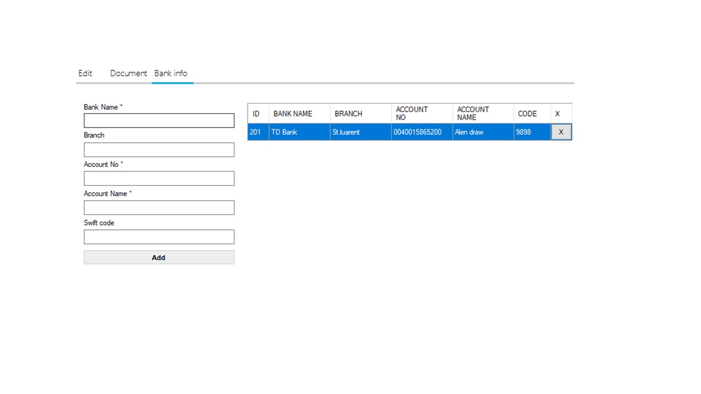The image size is (701, 394).
Task: Click the ACCOUNT NO column header
Action: click(x=411, y=113)
